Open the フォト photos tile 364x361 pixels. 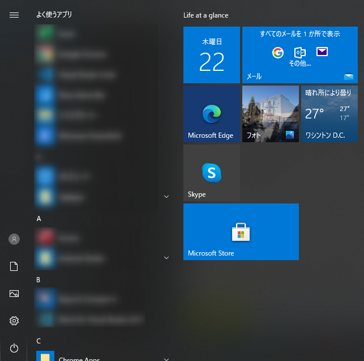271,114
